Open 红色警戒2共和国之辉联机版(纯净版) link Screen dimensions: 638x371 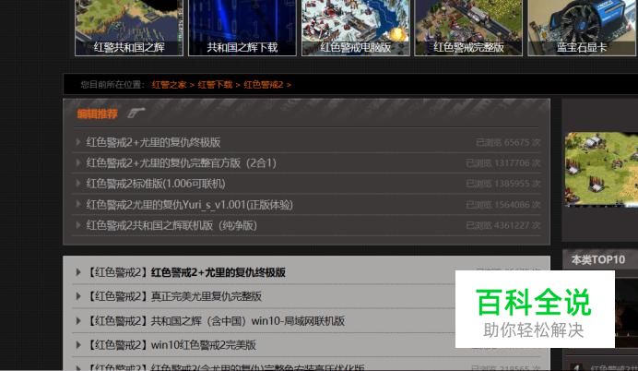pyautogui.click(x=171, y=225)
